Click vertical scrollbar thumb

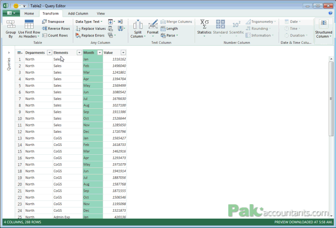(331, 99)
